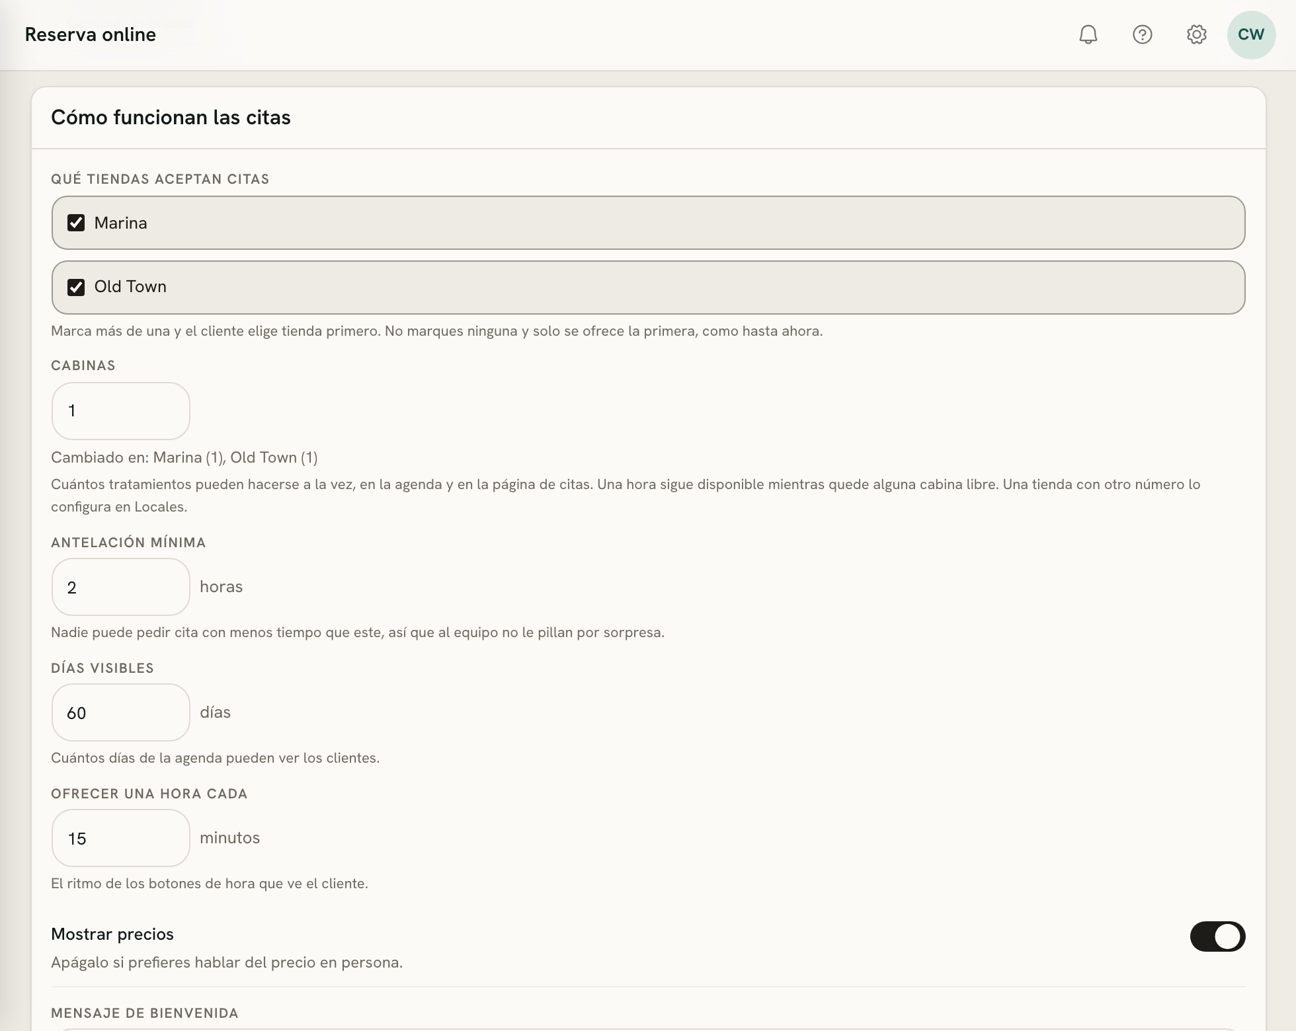Click the Cómo funcionan las citas heading
1296x1031 pixels.
171,118
